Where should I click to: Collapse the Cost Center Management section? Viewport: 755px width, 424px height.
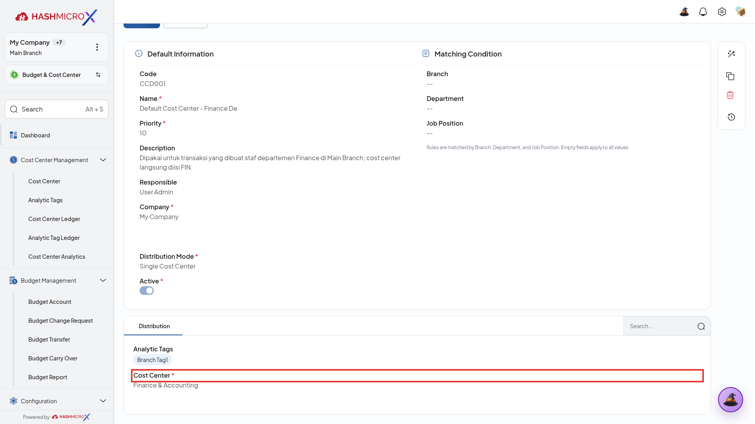tap(103, 160)
